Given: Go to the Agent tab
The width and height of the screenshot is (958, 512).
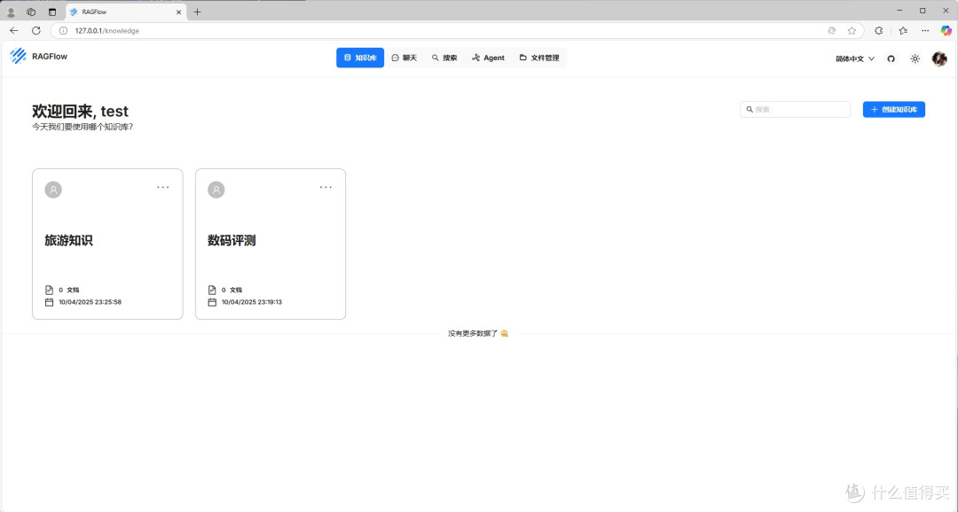Looking at the screenshot, I should click(x=488, y=58).
